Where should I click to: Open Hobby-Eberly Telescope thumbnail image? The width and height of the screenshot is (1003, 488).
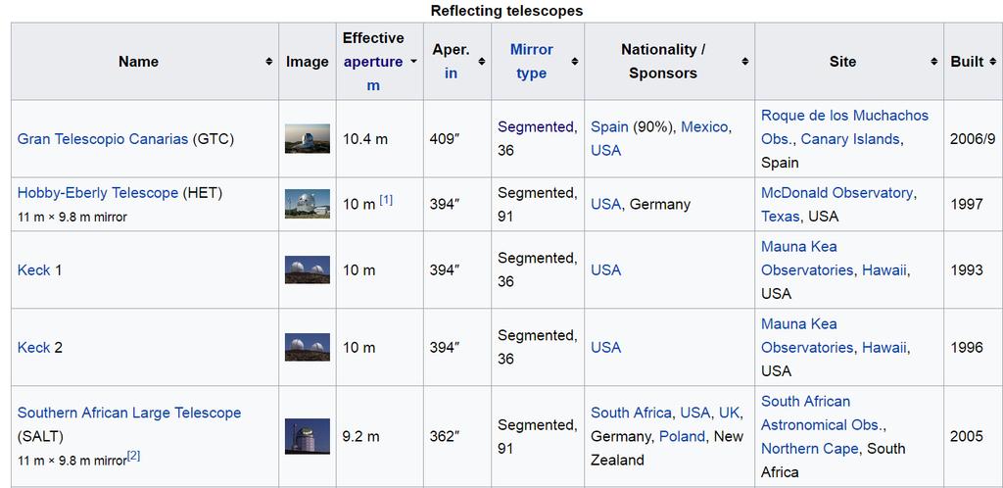click(307, 204)
